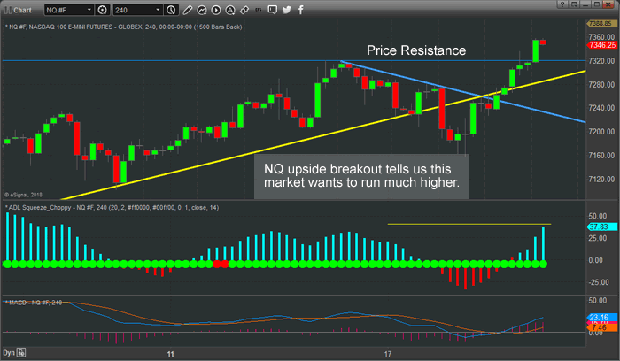
Task: Select the pencil drawing tool
Action: pyautogui.click(x=188, y=10)
